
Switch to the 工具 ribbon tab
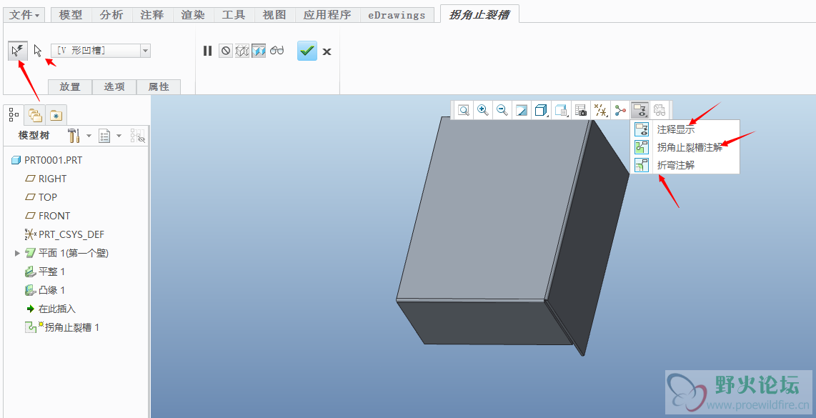233,15
